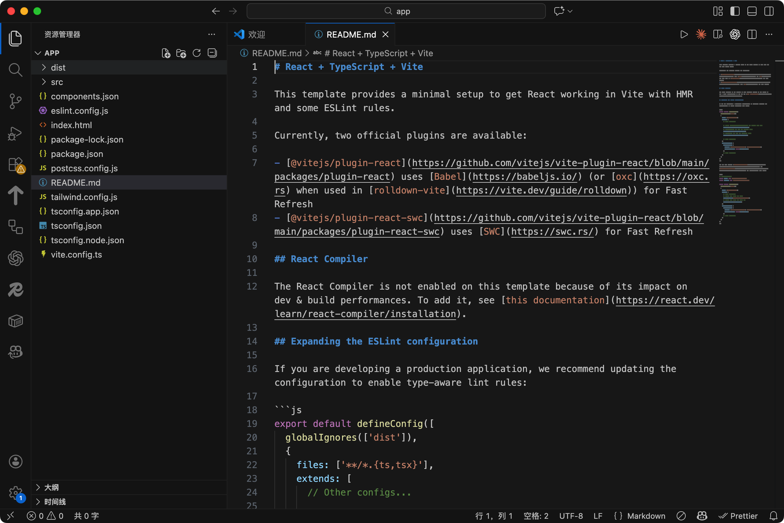784x523 pixels.
Task: Switch to the 欢迎 welcome tab
Action: pos(256,34)
